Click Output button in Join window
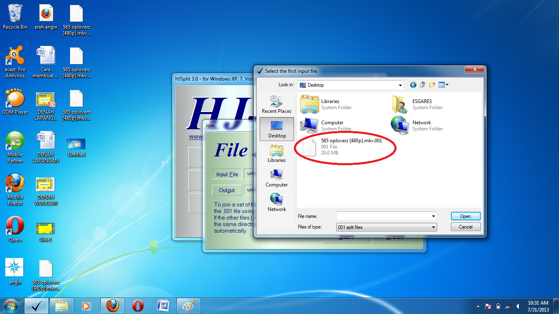This screenshot has height=314, width=559. [227, 190]
